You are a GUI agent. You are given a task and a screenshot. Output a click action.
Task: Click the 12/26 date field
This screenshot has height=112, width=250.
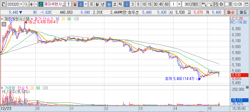point(238,4)
